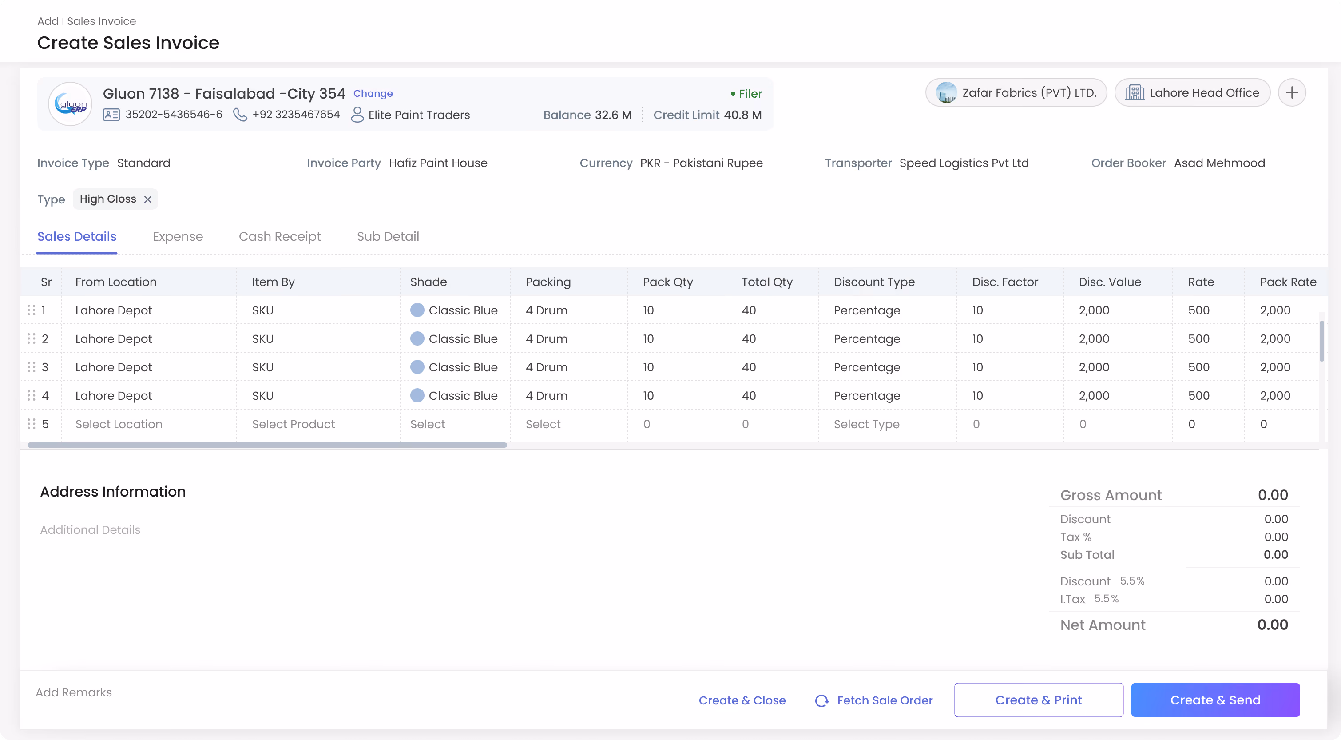Select the Hafiz Paint House invoice party
This screenshot has width=1341, height=740.
[438, 163]
